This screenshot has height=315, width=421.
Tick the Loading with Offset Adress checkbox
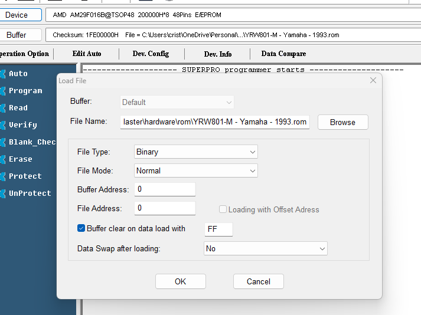223,209
